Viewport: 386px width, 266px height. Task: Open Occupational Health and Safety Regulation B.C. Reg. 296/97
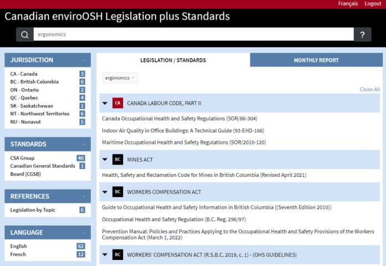[x=174, y=219]
